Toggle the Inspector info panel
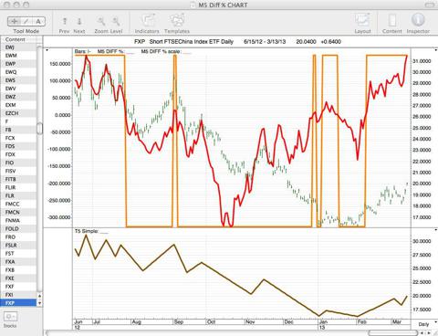Screen dimensions: 438x336 (418, 20)
